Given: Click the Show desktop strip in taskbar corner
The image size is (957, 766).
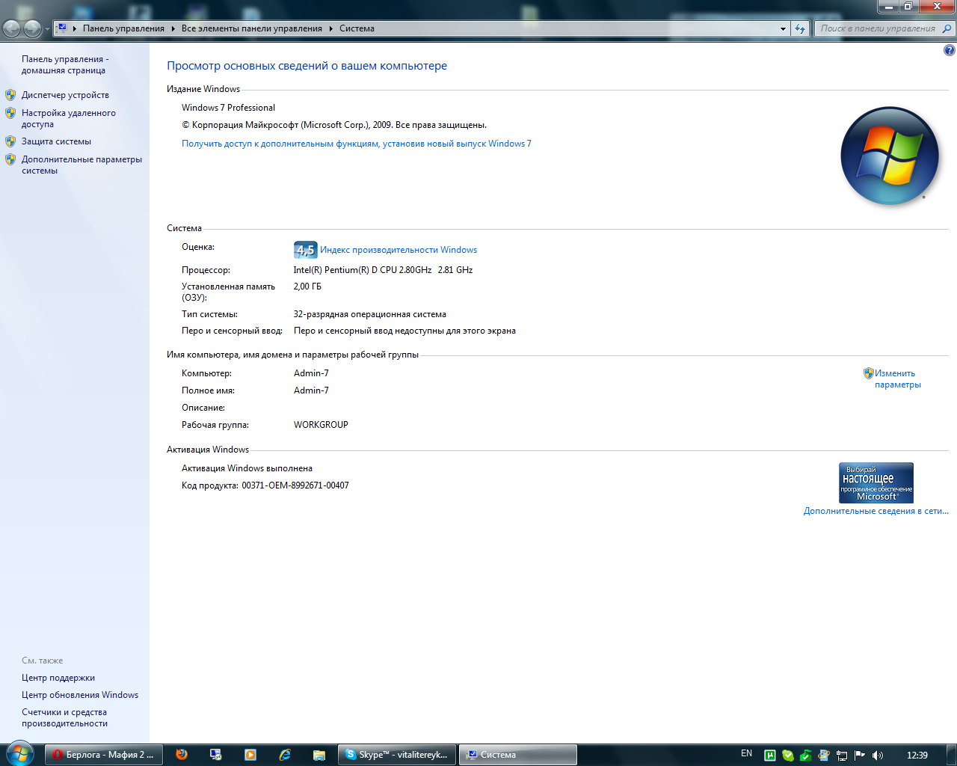Looking at the screenshot, I should point(951,755).
